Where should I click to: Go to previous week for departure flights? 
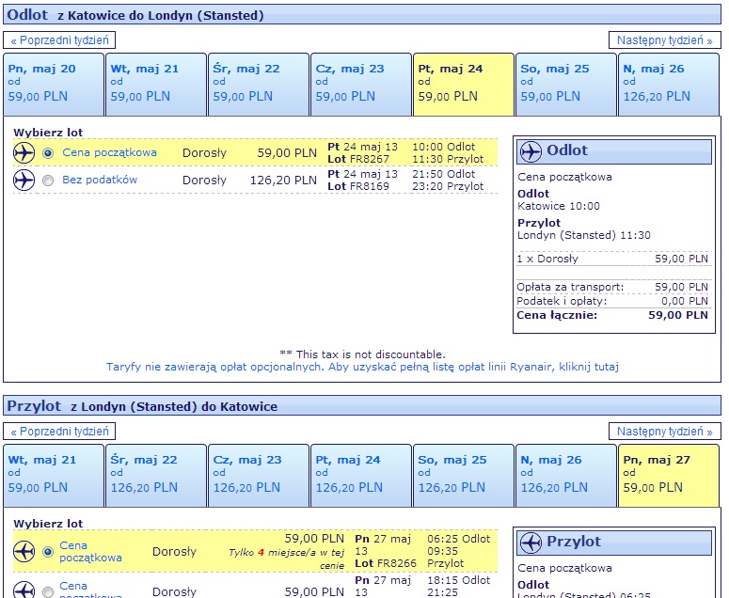click(x=59, y=40)
